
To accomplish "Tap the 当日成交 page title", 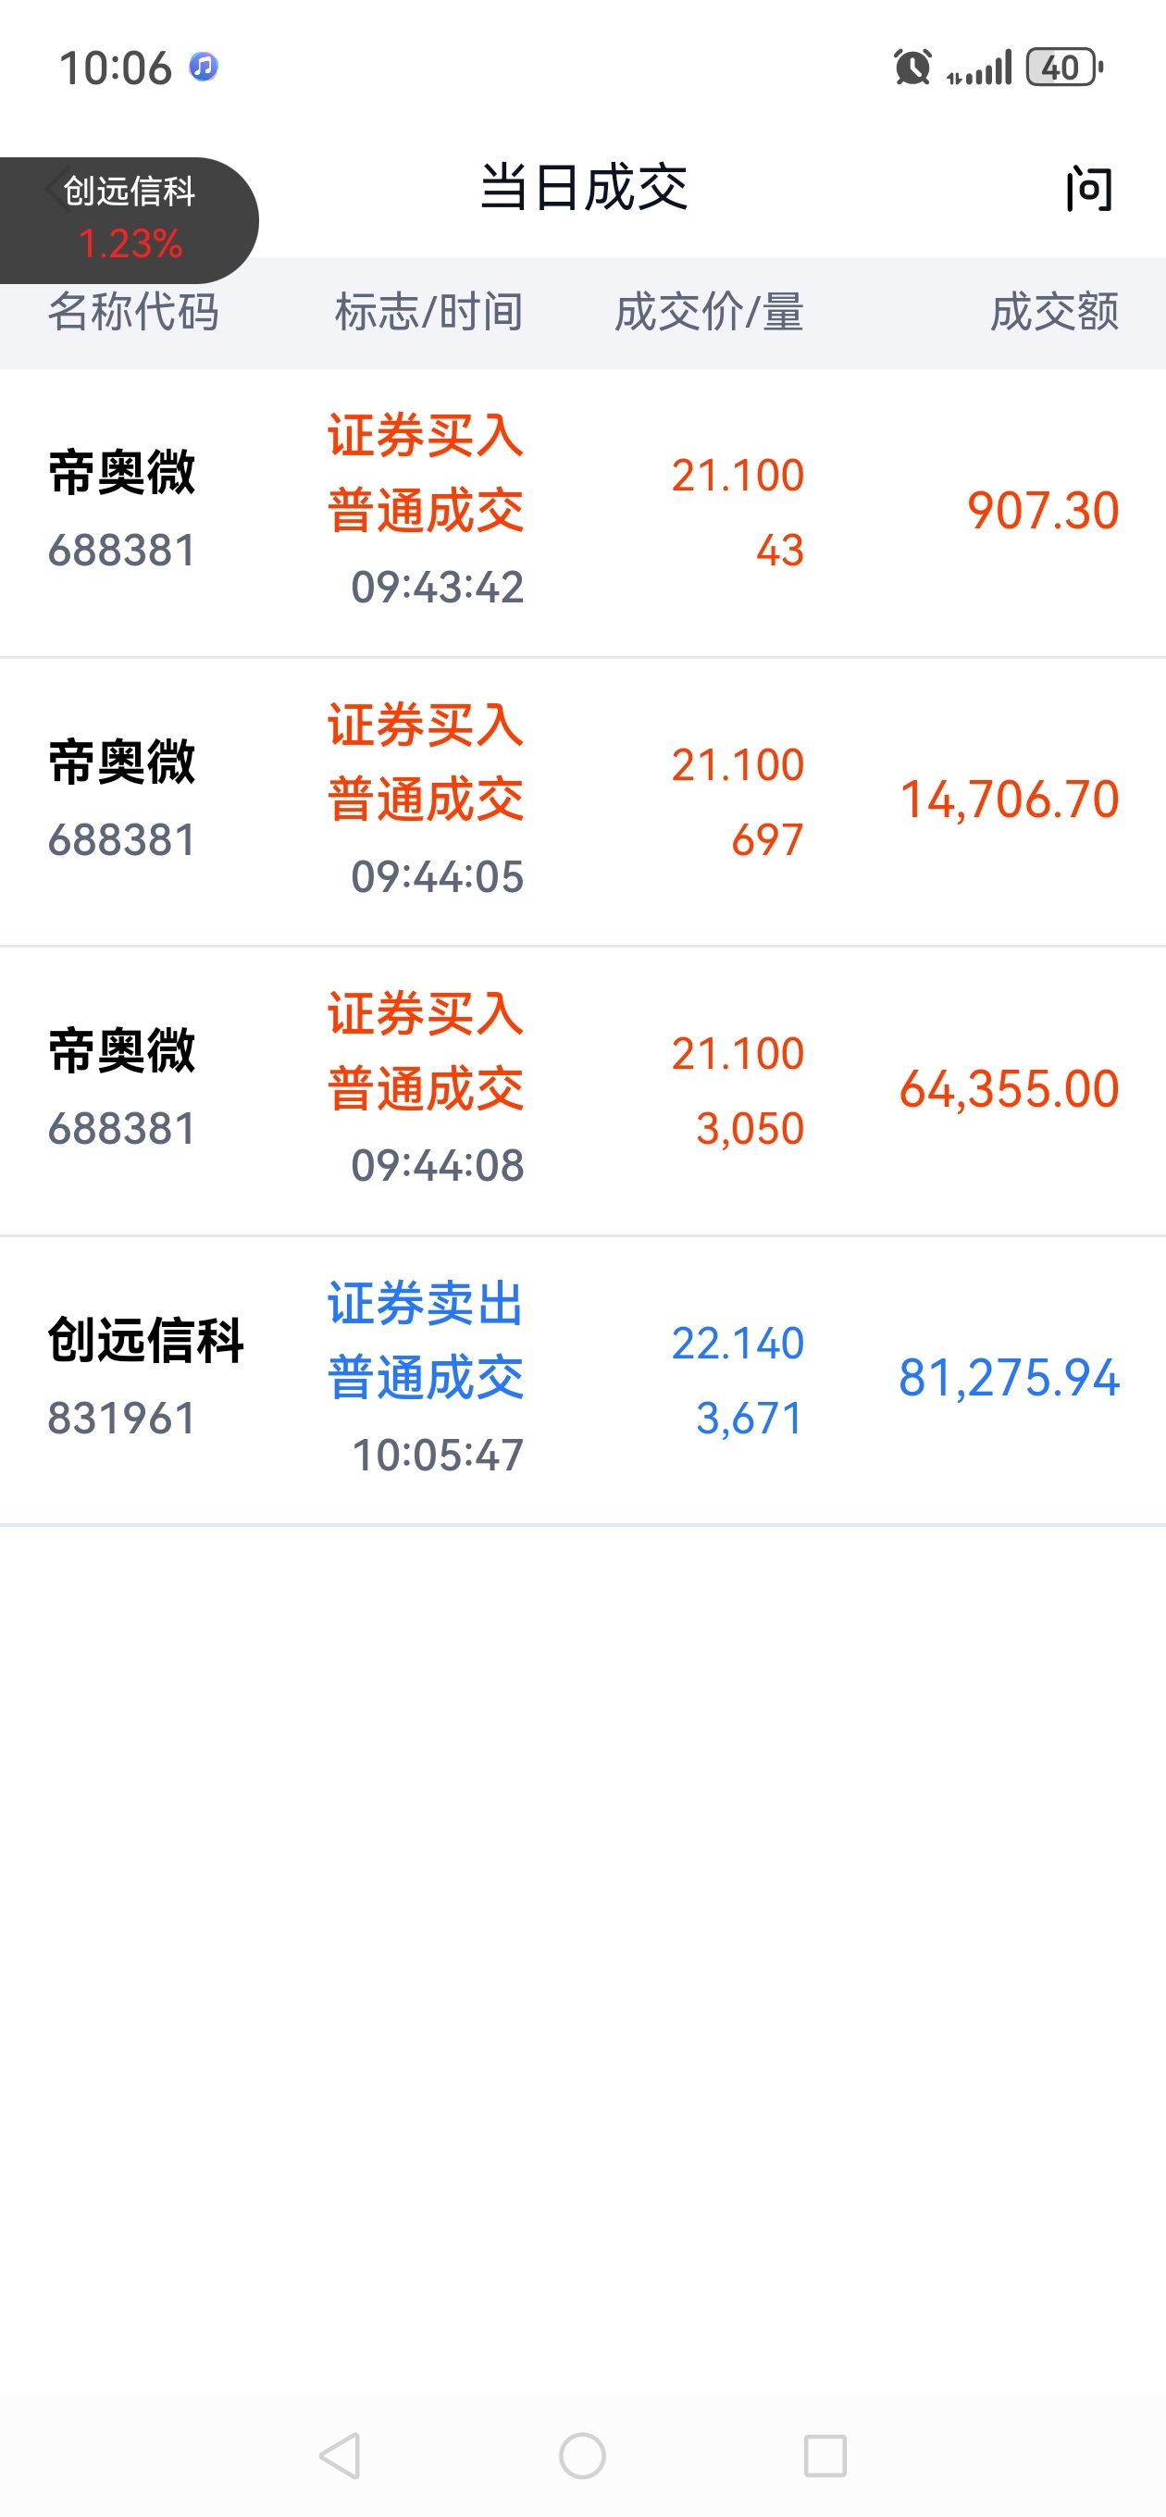I will [584, 188].
